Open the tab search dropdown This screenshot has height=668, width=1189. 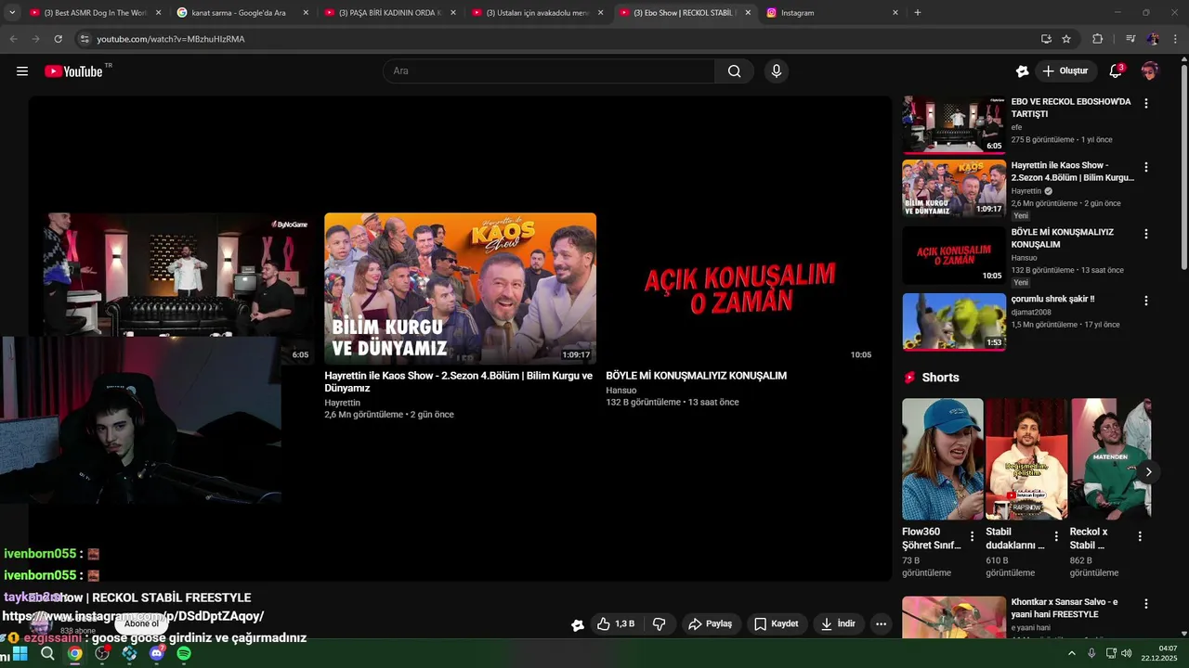12,13
